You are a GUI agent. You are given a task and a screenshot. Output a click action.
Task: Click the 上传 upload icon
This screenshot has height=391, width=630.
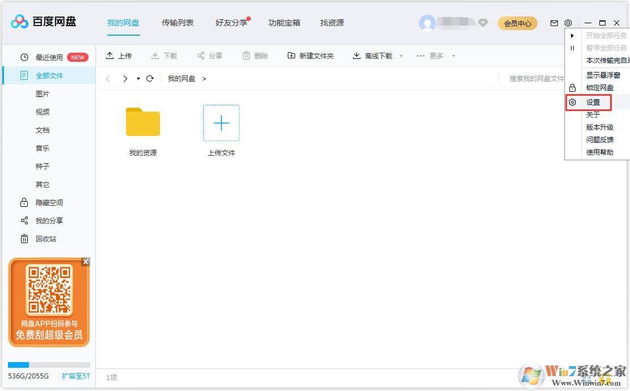[x=111, y=55]
